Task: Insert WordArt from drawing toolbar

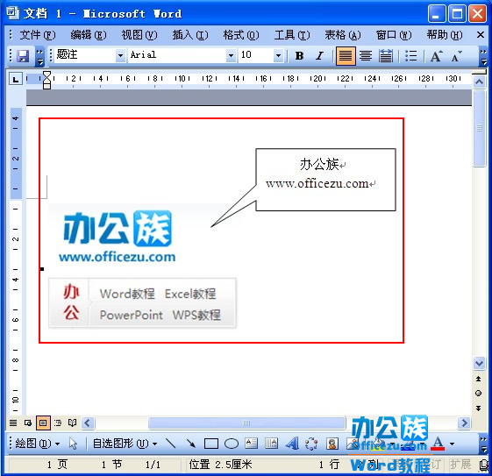Action: pos(292,444)
